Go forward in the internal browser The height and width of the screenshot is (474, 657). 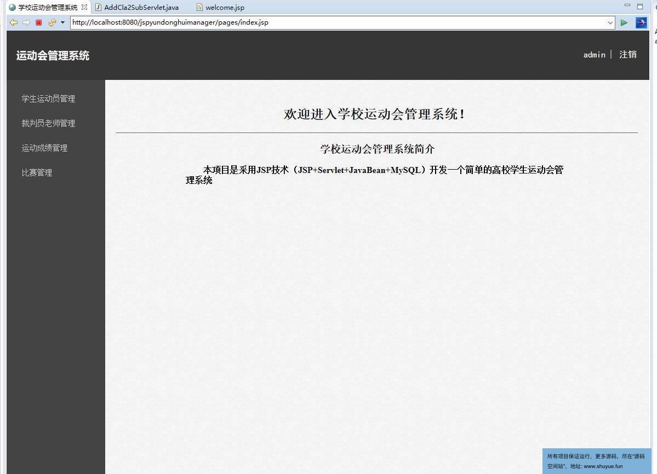[x=26, y=22]
